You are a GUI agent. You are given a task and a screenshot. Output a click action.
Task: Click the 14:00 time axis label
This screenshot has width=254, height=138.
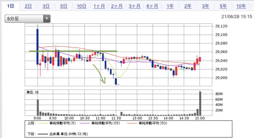point(168,118)
